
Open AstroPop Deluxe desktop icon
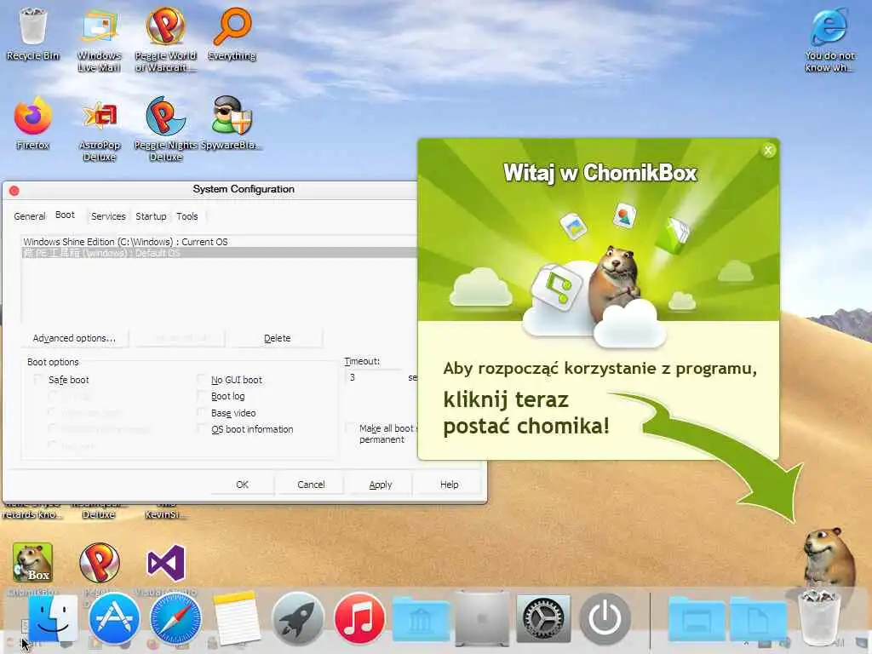[x=100, y=129]
